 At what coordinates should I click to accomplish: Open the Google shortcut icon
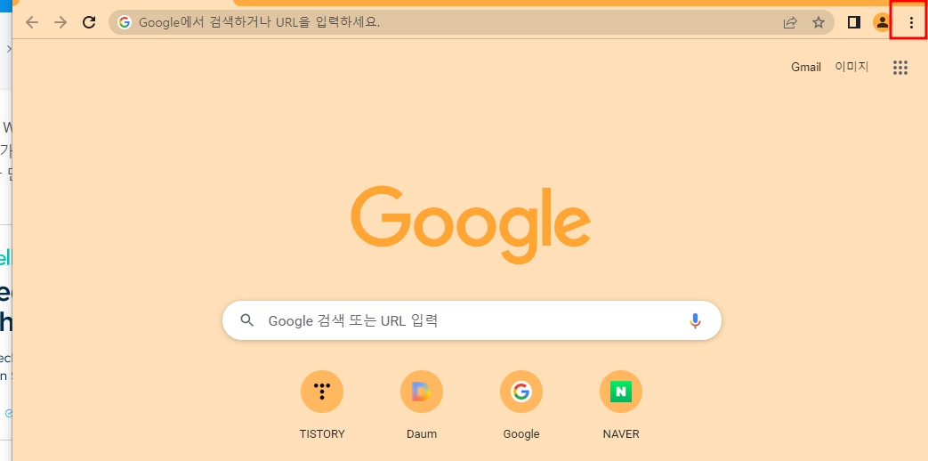[x=520, y=392]
